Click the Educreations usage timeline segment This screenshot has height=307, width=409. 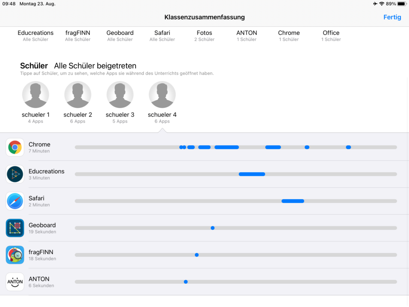[x=252, y=174]
